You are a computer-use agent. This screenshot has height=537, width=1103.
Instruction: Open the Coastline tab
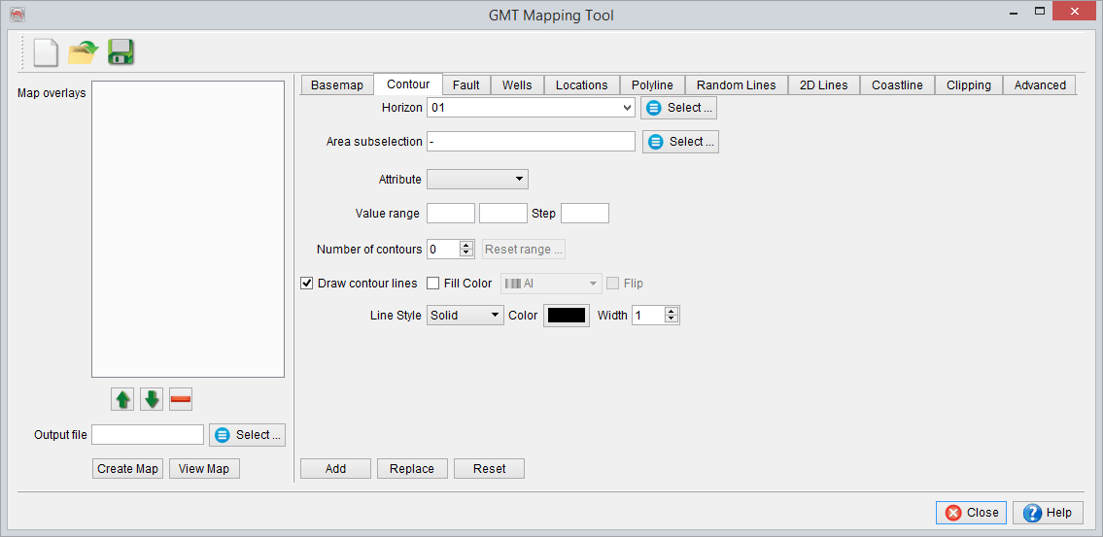click(x=896, y=85)
